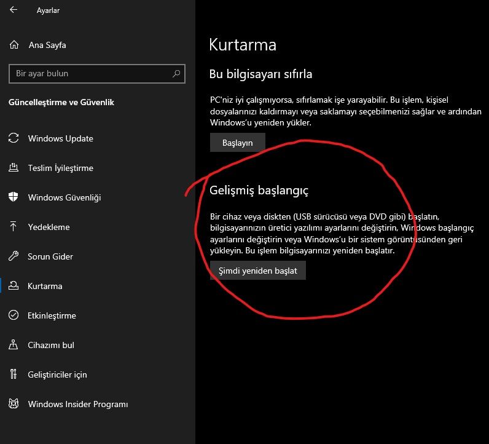The image size is (489, 444).
Task: Go back using the arrow icon
Action: [14, 10]
